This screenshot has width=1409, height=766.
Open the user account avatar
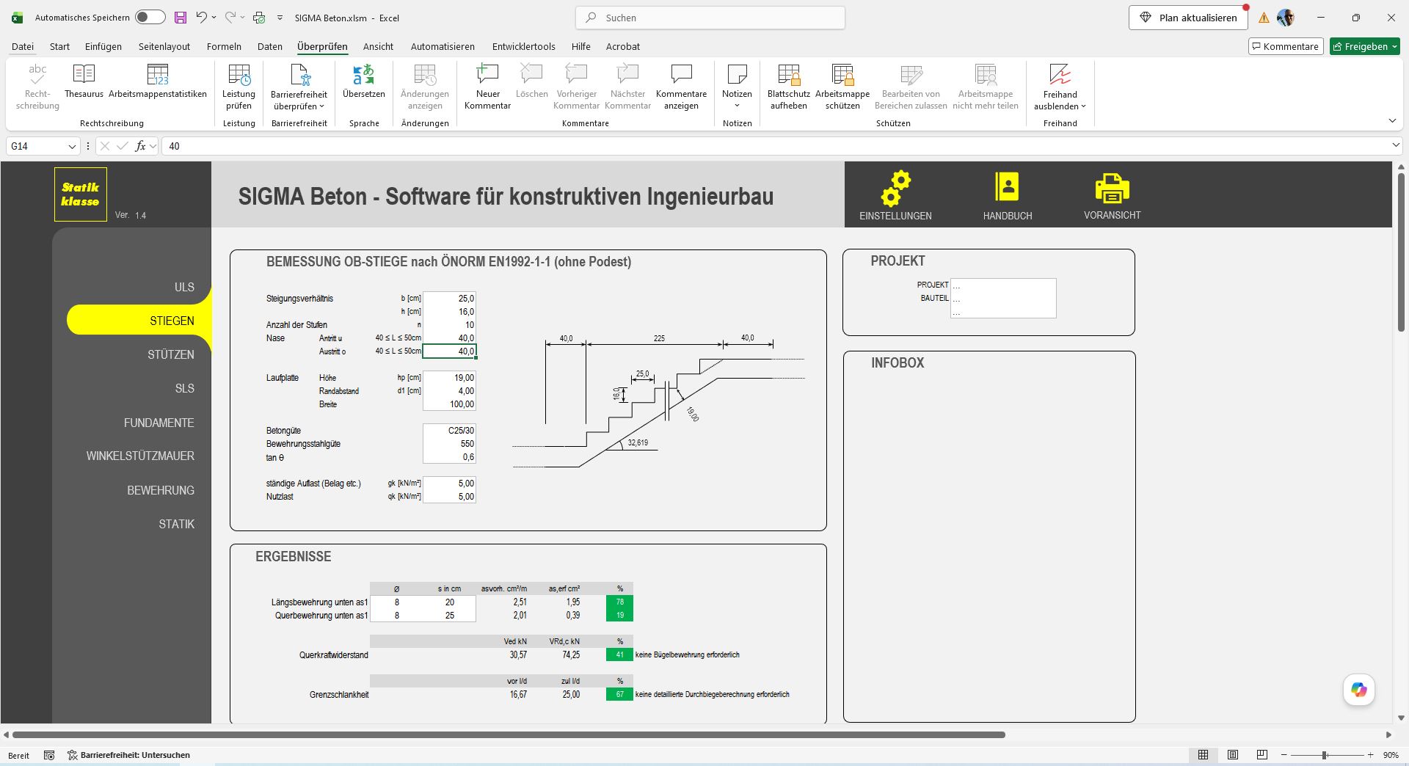coord(1286,18)
